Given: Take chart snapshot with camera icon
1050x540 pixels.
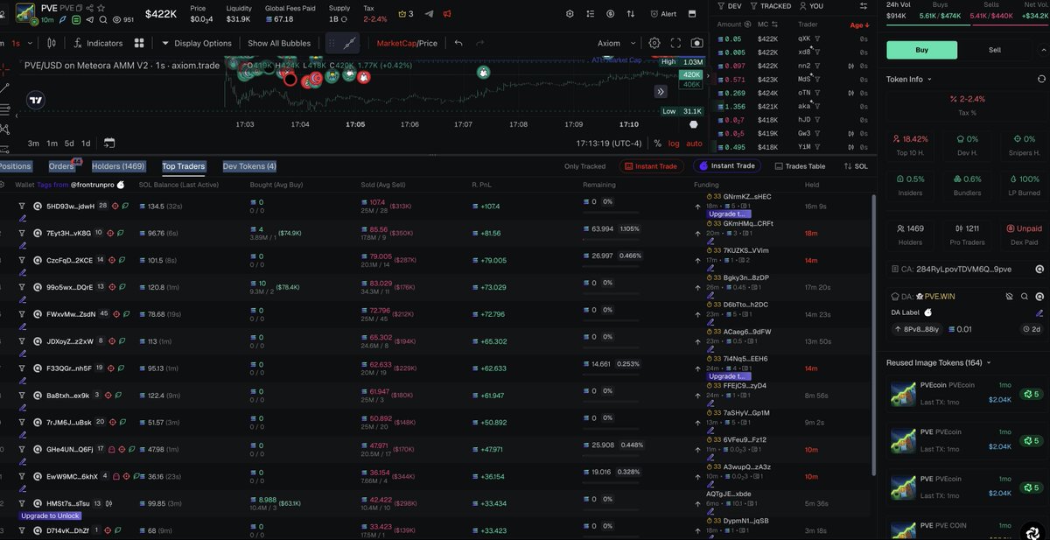Looking at the screenshot, I should point(696,43).
